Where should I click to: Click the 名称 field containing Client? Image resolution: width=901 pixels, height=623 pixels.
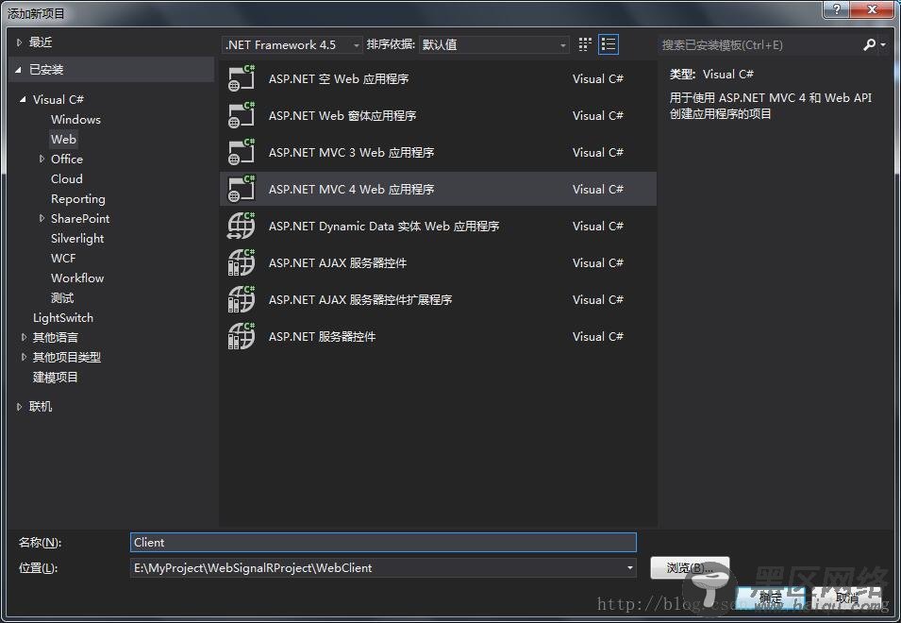(x=383, y=543)
